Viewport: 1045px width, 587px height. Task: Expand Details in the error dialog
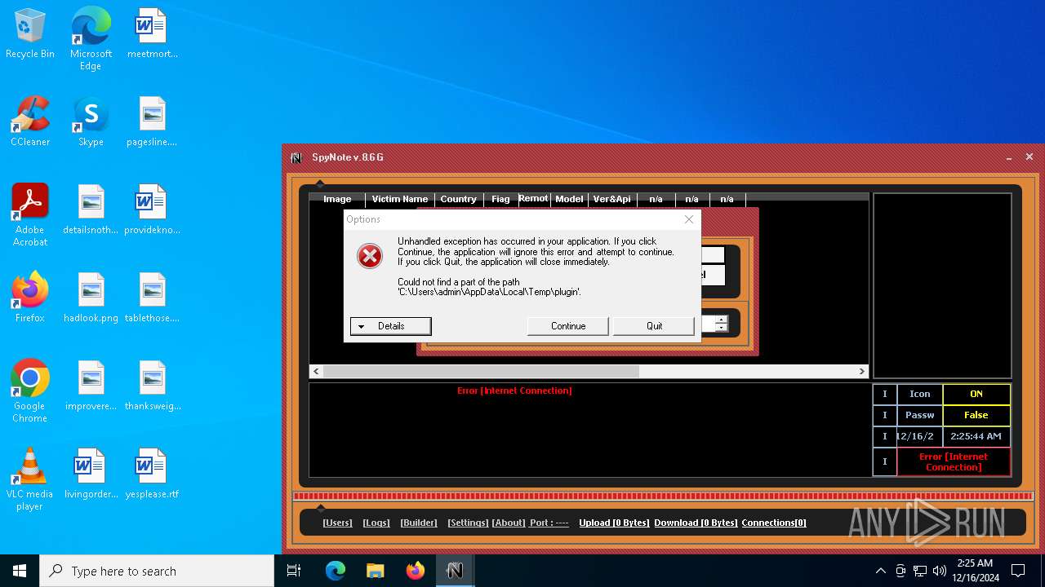pos(390,326)
